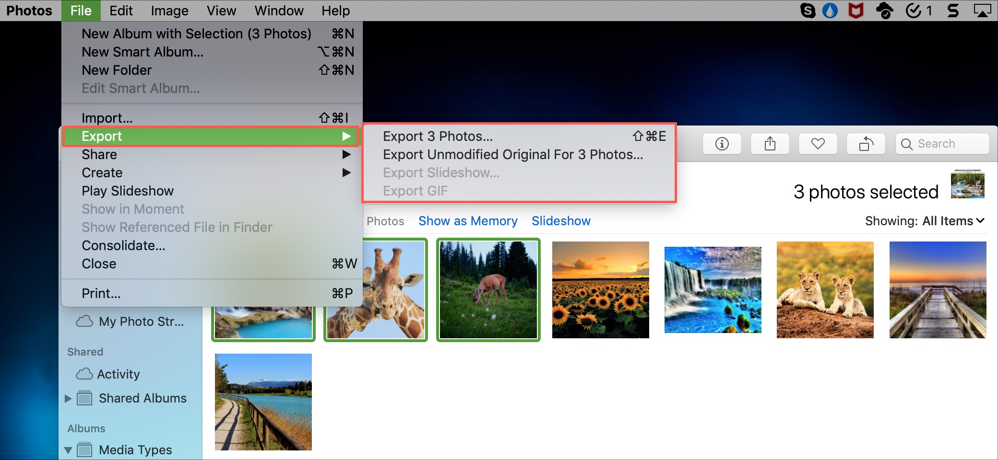Click into the Search field
The image size is (998, 460).
(x=942, y=144)
